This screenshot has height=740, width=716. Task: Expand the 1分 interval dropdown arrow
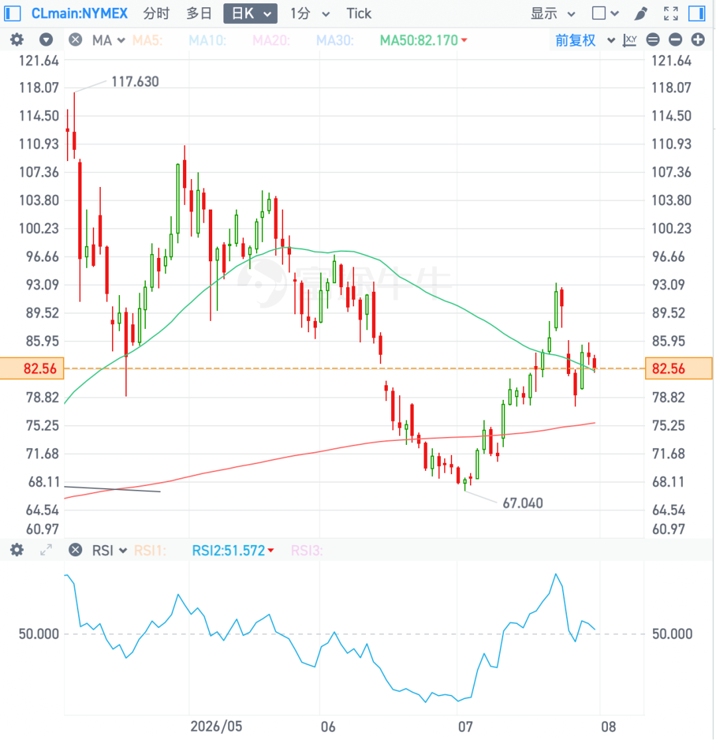pyautogui.click(x=326, y=14)
